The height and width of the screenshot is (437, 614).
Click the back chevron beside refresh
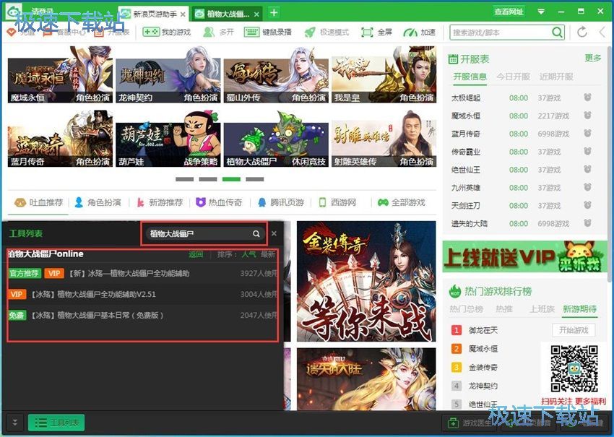coord(602,32)
